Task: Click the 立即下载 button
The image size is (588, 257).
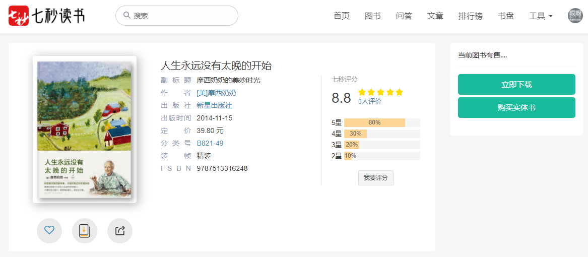Action: click(516, 85)
